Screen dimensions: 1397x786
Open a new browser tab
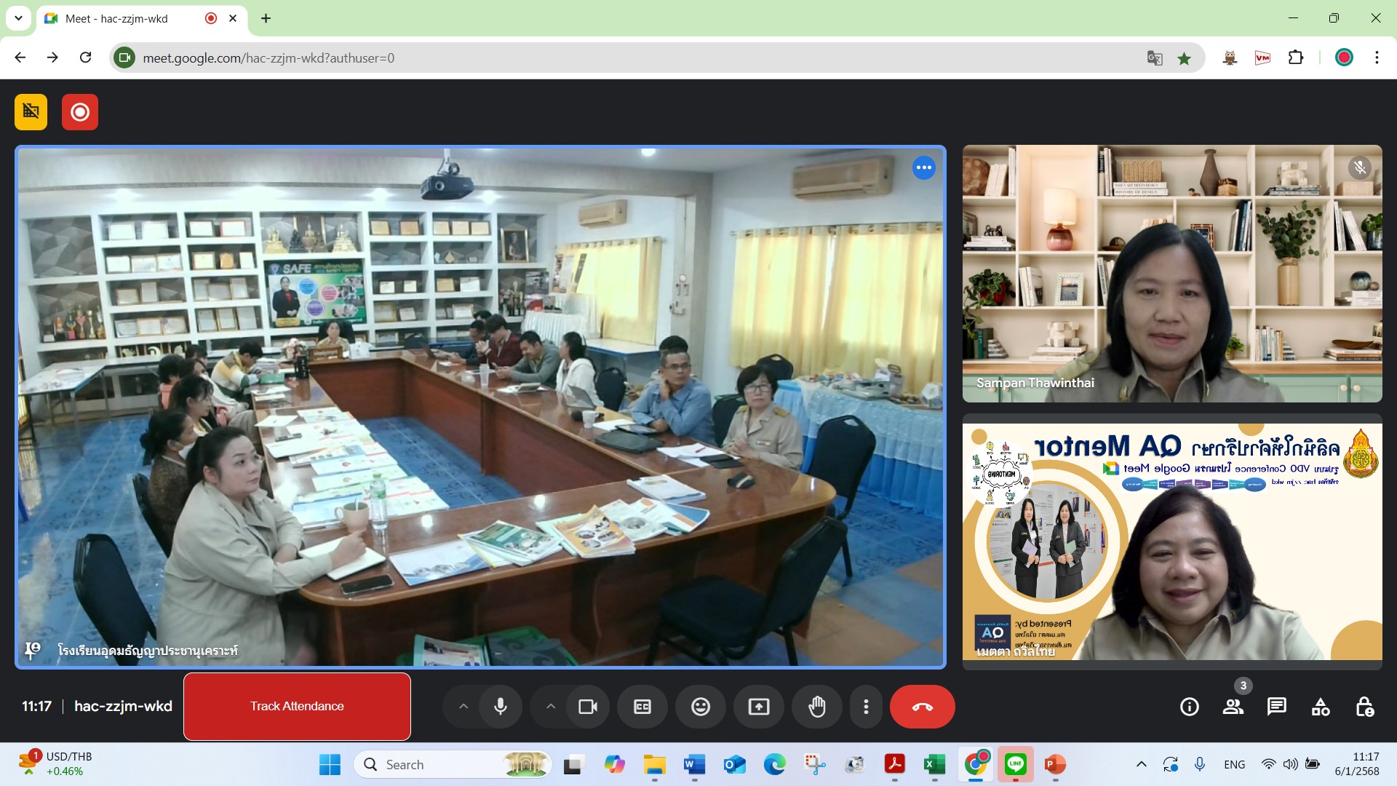tap(266, 19)
